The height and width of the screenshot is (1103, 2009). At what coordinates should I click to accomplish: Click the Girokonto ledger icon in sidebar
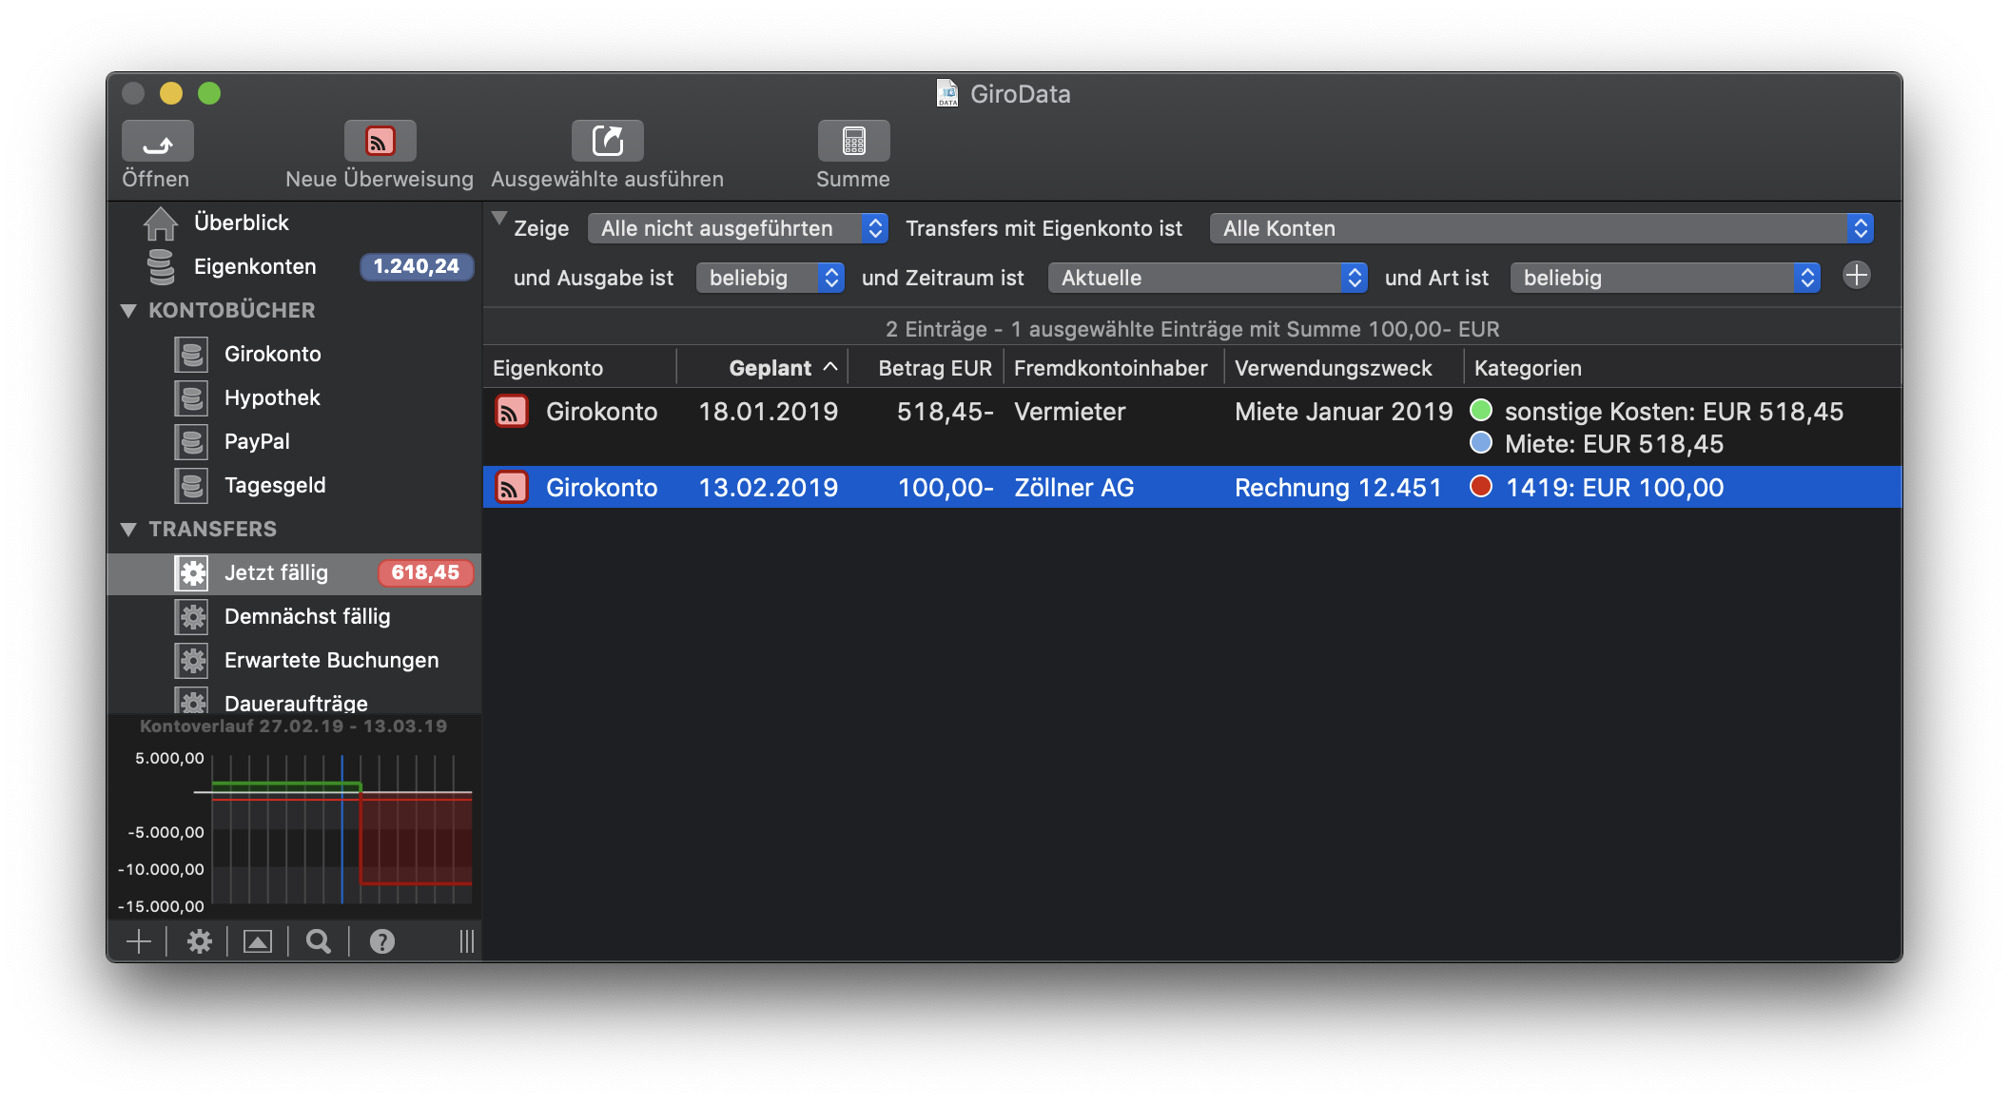[x=191, y=355]
